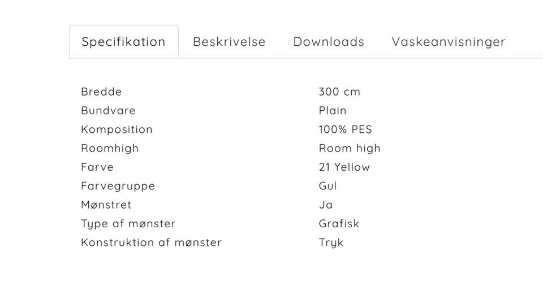Click the Room high value
543x286 pixels.
pyautogui.click(x=350, y=148)
